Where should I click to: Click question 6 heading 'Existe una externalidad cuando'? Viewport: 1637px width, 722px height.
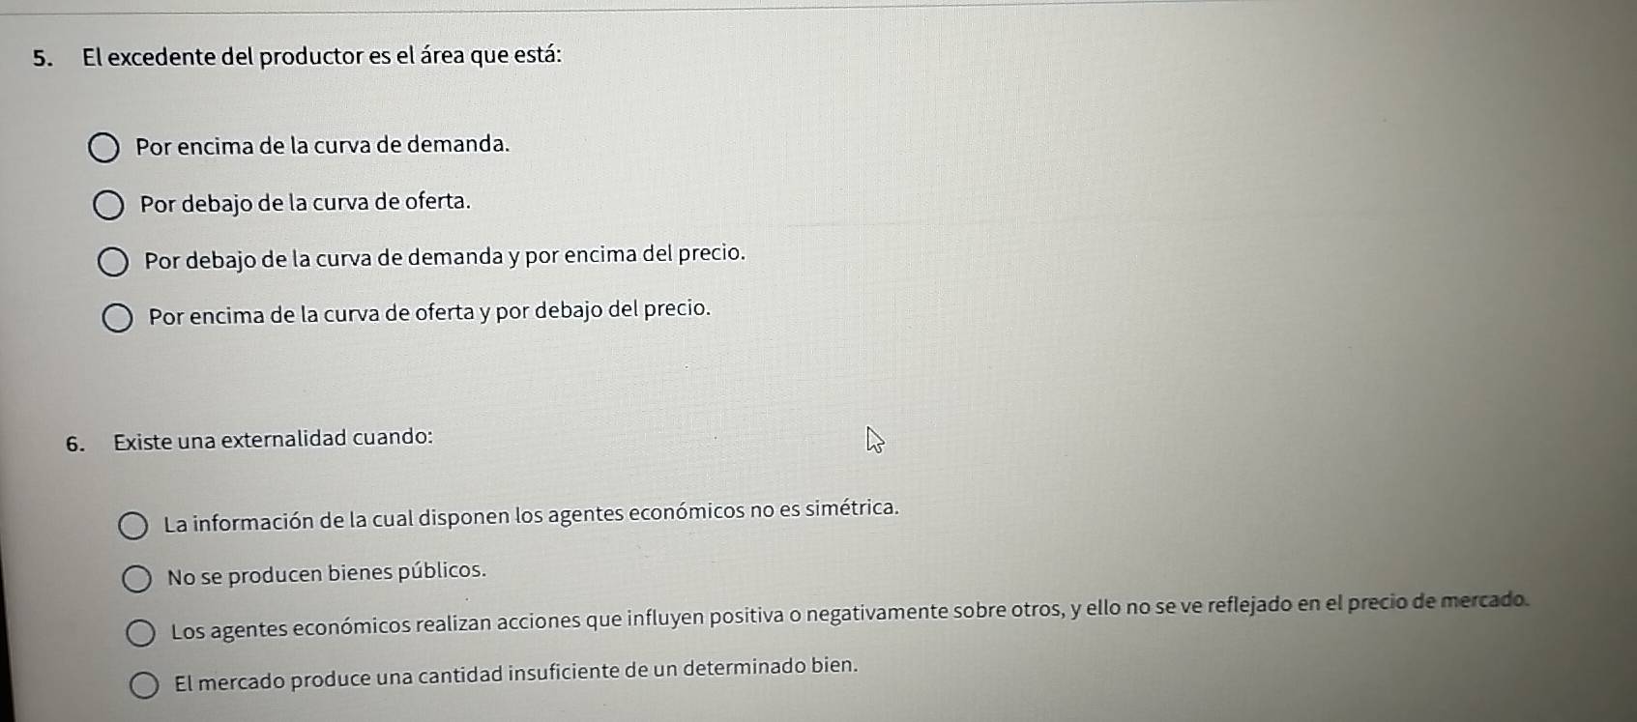point(273,440)
